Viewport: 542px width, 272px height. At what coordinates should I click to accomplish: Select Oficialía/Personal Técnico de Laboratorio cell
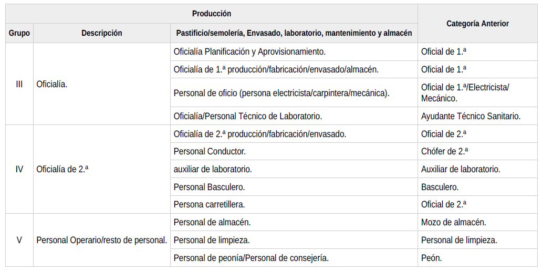coord(294,116)
